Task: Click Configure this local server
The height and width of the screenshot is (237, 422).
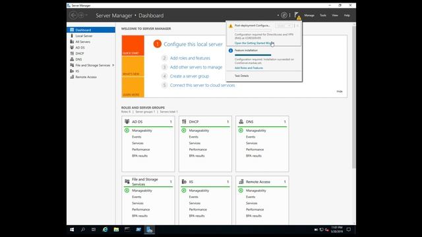Action: [193, 44]
